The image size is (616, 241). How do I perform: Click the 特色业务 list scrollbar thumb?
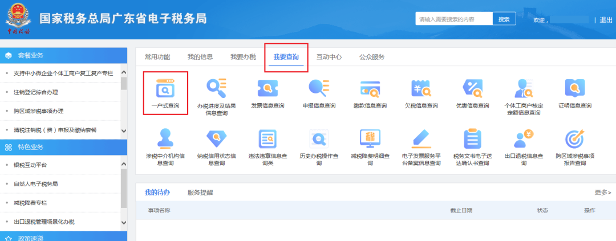[124, 189]
